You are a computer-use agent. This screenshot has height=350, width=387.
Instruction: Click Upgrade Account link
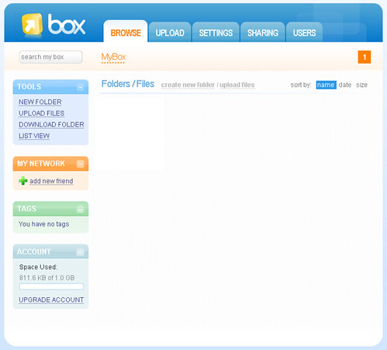51,300
